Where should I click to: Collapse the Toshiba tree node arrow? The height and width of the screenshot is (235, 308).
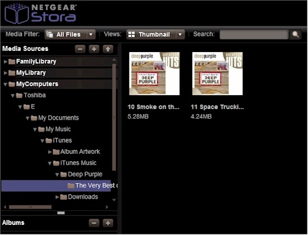13,96
